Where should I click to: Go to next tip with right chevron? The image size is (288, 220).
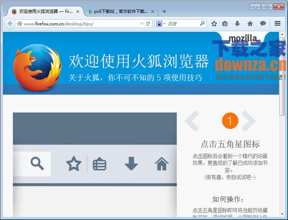coord(249,121)
